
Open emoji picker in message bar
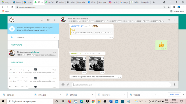pyautogui.click(x=63, y=85)
